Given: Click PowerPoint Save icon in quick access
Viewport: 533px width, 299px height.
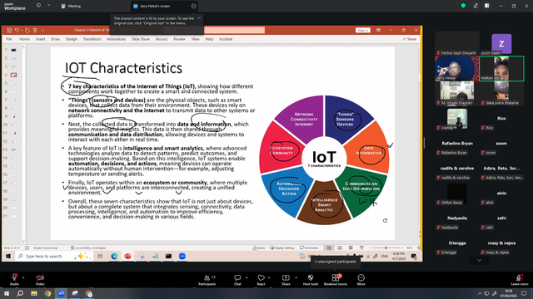Looking at the screenshot, I should coord(9,30).
